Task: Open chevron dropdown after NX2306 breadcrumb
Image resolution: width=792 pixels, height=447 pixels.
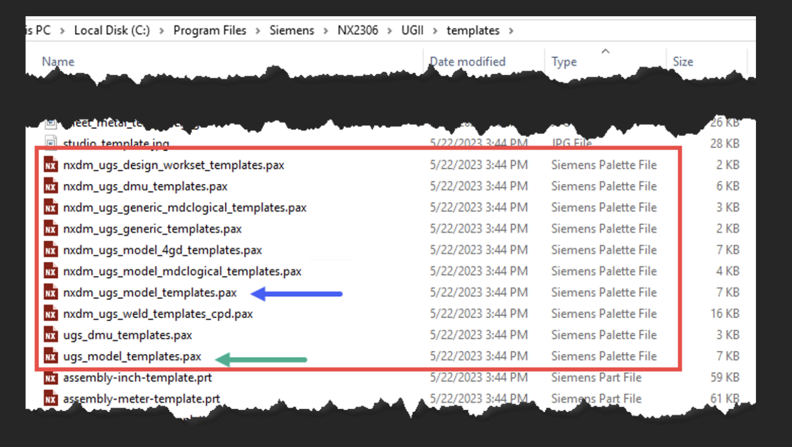Action: pyautogui.click(x=390, y=31)
